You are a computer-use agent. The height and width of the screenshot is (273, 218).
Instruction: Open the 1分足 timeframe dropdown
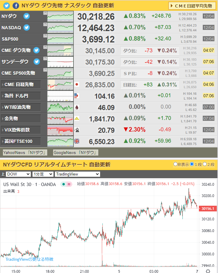pos(43,174)
